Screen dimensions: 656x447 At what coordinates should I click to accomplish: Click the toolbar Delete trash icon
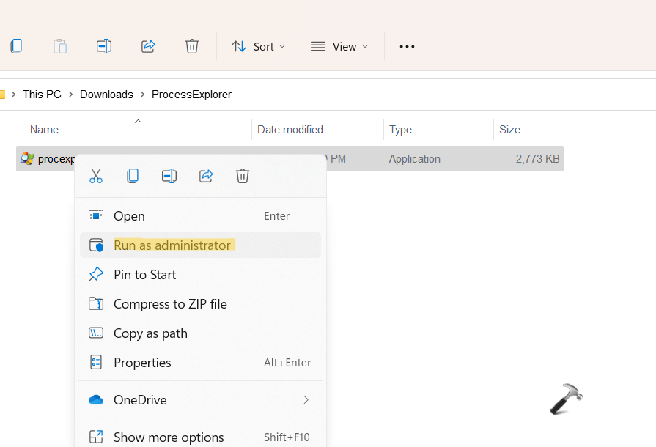coord(192,46)
